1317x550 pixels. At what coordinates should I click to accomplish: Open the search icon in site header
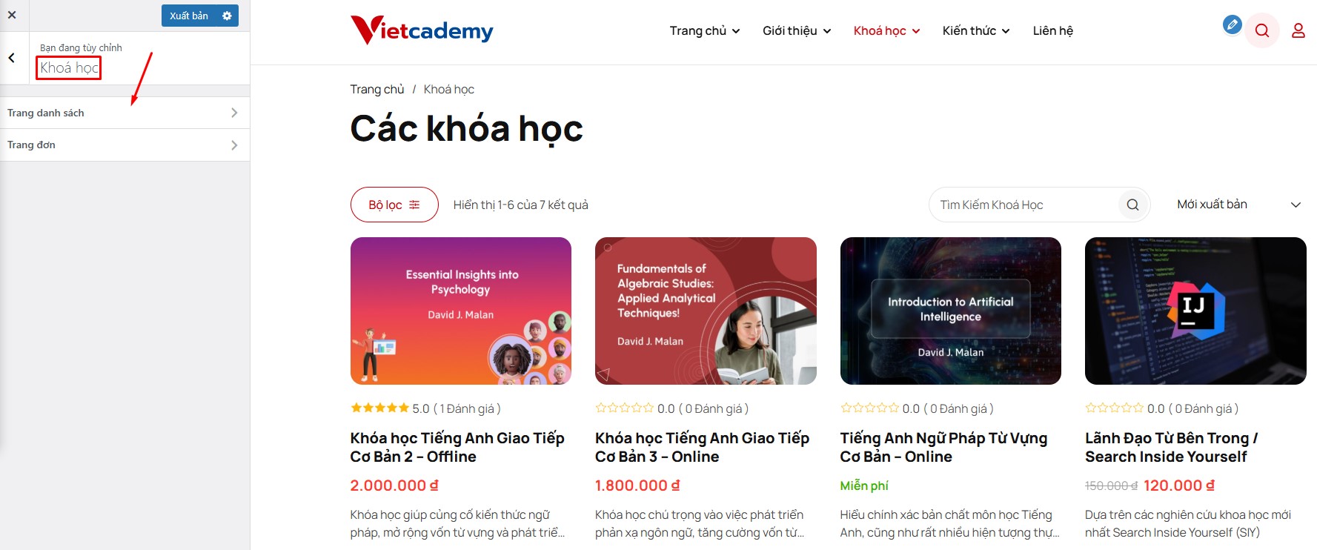pyautogui.click(x=1262, y=30)
